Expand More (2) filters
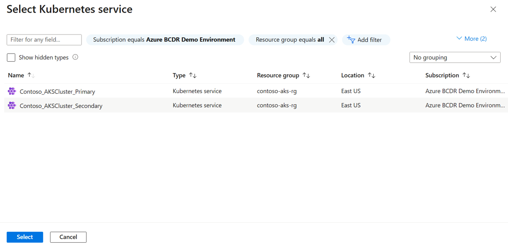Image resolution: width=508 pixels, height=244 pixels. tap(472, 39)
